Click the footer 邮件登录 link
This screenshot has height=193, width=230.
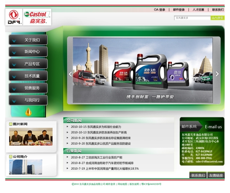(x=110, y=184)
